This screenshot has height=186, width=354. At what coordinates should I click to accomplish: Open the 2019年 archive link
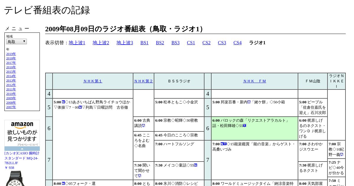pyautogui.click(x=11, y=54)
